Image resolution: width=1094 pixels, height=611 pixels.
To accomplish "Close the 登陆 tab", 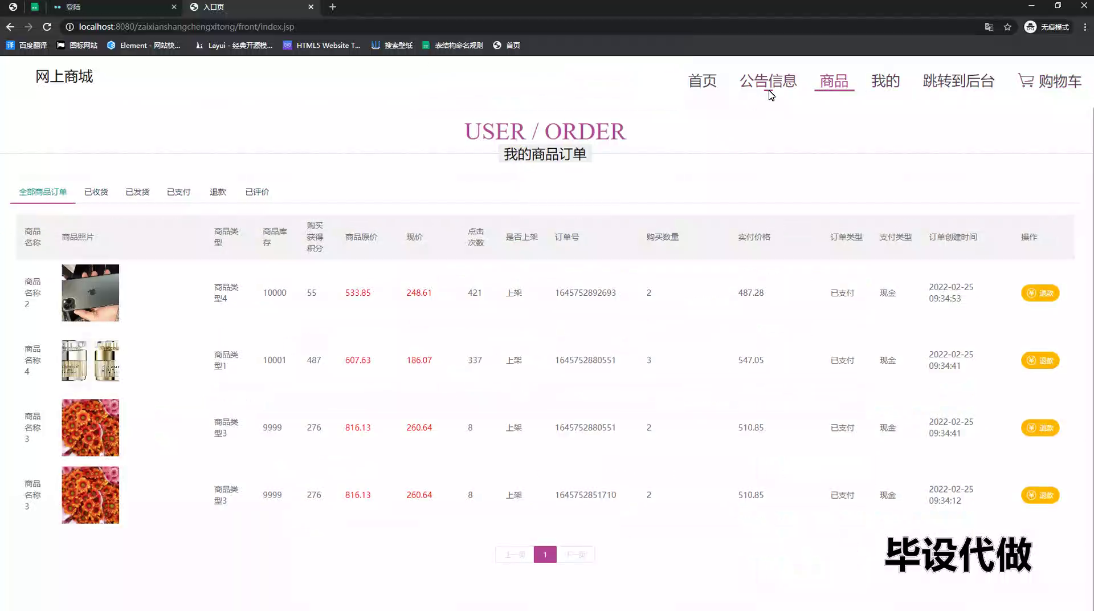I will click(174, 7).
